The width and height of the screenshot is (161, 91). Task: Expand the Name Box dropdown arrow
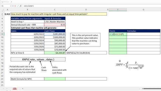point(11,6)
